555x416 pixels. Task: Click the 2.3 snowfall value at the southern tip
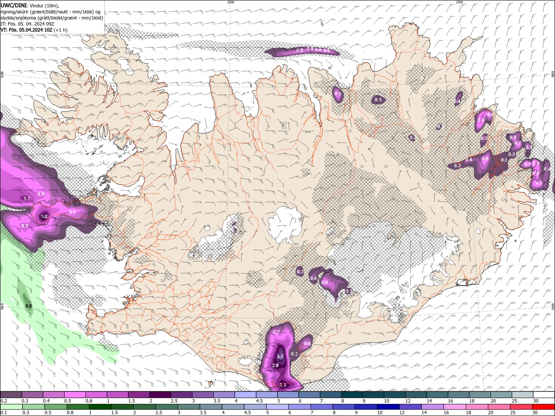point(283,385)
